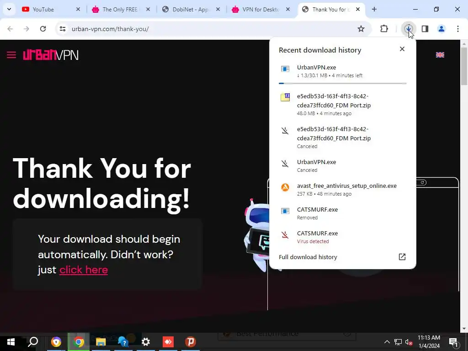Screen dimensions: 468x351
Task: Click canceled UrbanVPN.exe download icon
Action: (285, 163)
